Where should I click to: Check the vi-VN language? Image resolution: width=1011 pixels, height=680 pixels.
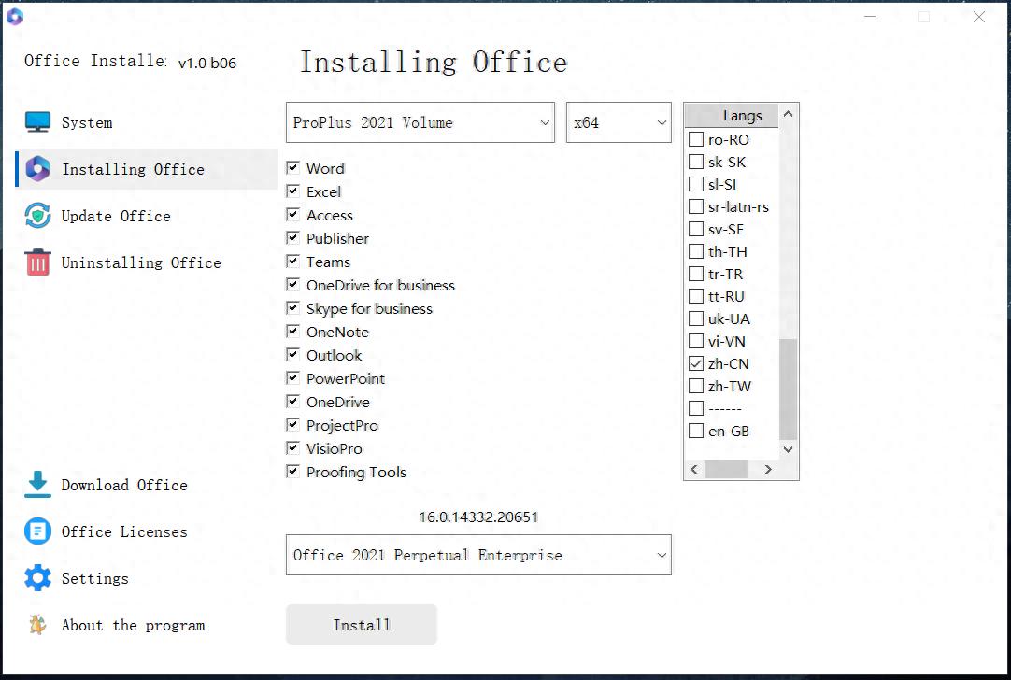pyautogui.click(x=696, y=340)
